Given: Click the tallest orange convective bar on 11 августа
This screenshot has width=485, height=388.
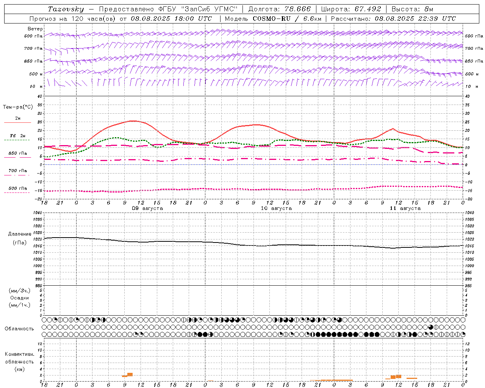Looking at the screenshot, I should 399,376.
